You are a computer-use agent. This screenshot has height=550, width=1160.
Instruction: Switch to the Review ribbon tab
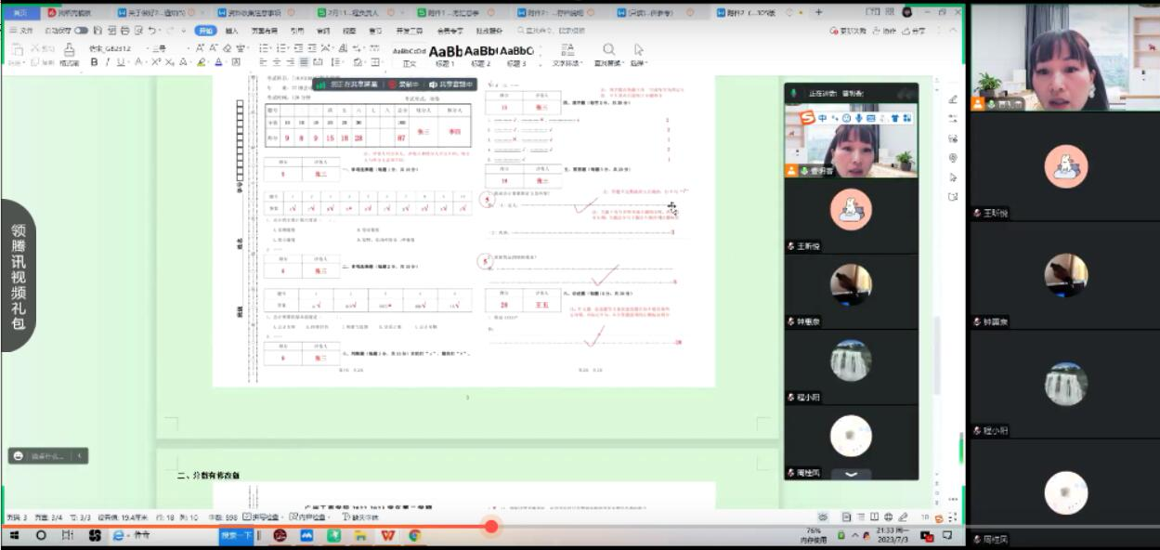click(x=323, y=31)
